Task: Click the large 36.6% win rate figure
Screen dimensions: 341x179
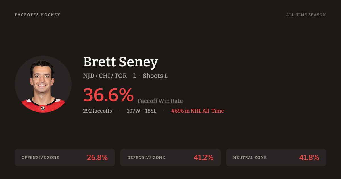Action: [x=108, y=95]
